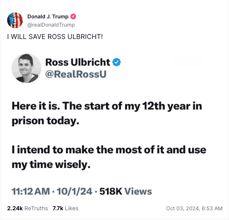Click "12th year" in the embedded tweet text

pos(166,106)
